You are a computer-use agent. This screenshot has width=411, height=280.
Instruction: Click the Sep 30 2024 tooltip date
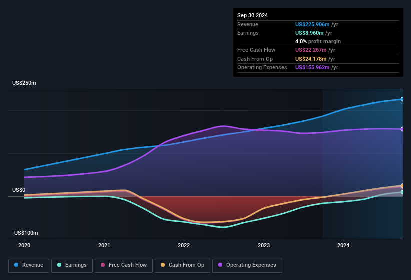[x=252, y=15]
